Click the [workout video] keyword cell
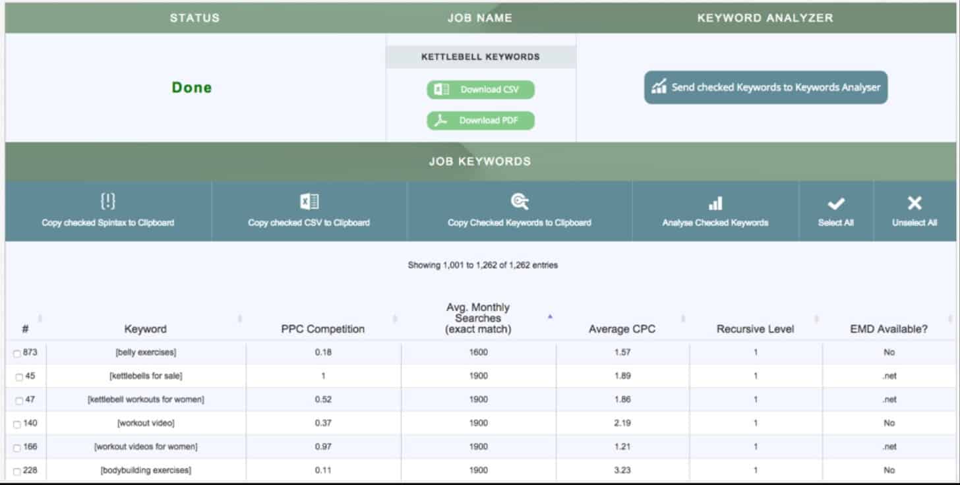Screen dimensions: 960x485 coord(146,423)
